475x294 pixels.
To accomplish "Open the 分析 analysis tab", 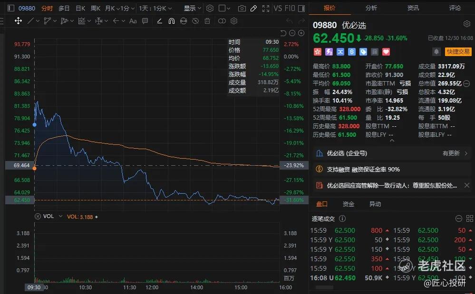I will (371, 8).
